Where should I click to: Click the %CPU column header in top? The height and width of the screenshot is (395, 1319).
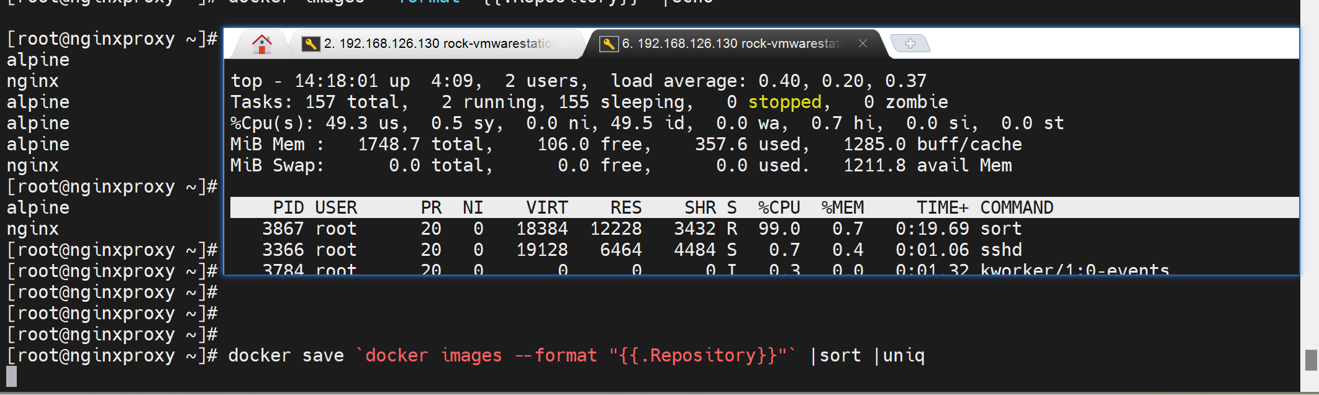(x=779, y=207)
